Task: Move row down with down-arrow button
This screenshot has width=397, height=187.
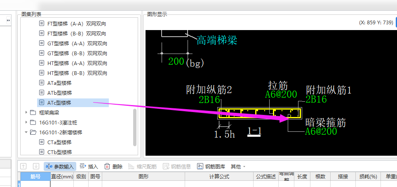Action: click(36, 166)
